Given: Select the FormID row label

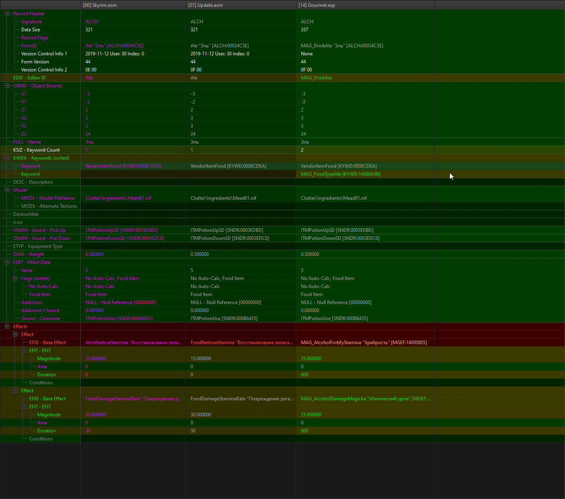Looking at the screenshot, I should pos(29,46).
